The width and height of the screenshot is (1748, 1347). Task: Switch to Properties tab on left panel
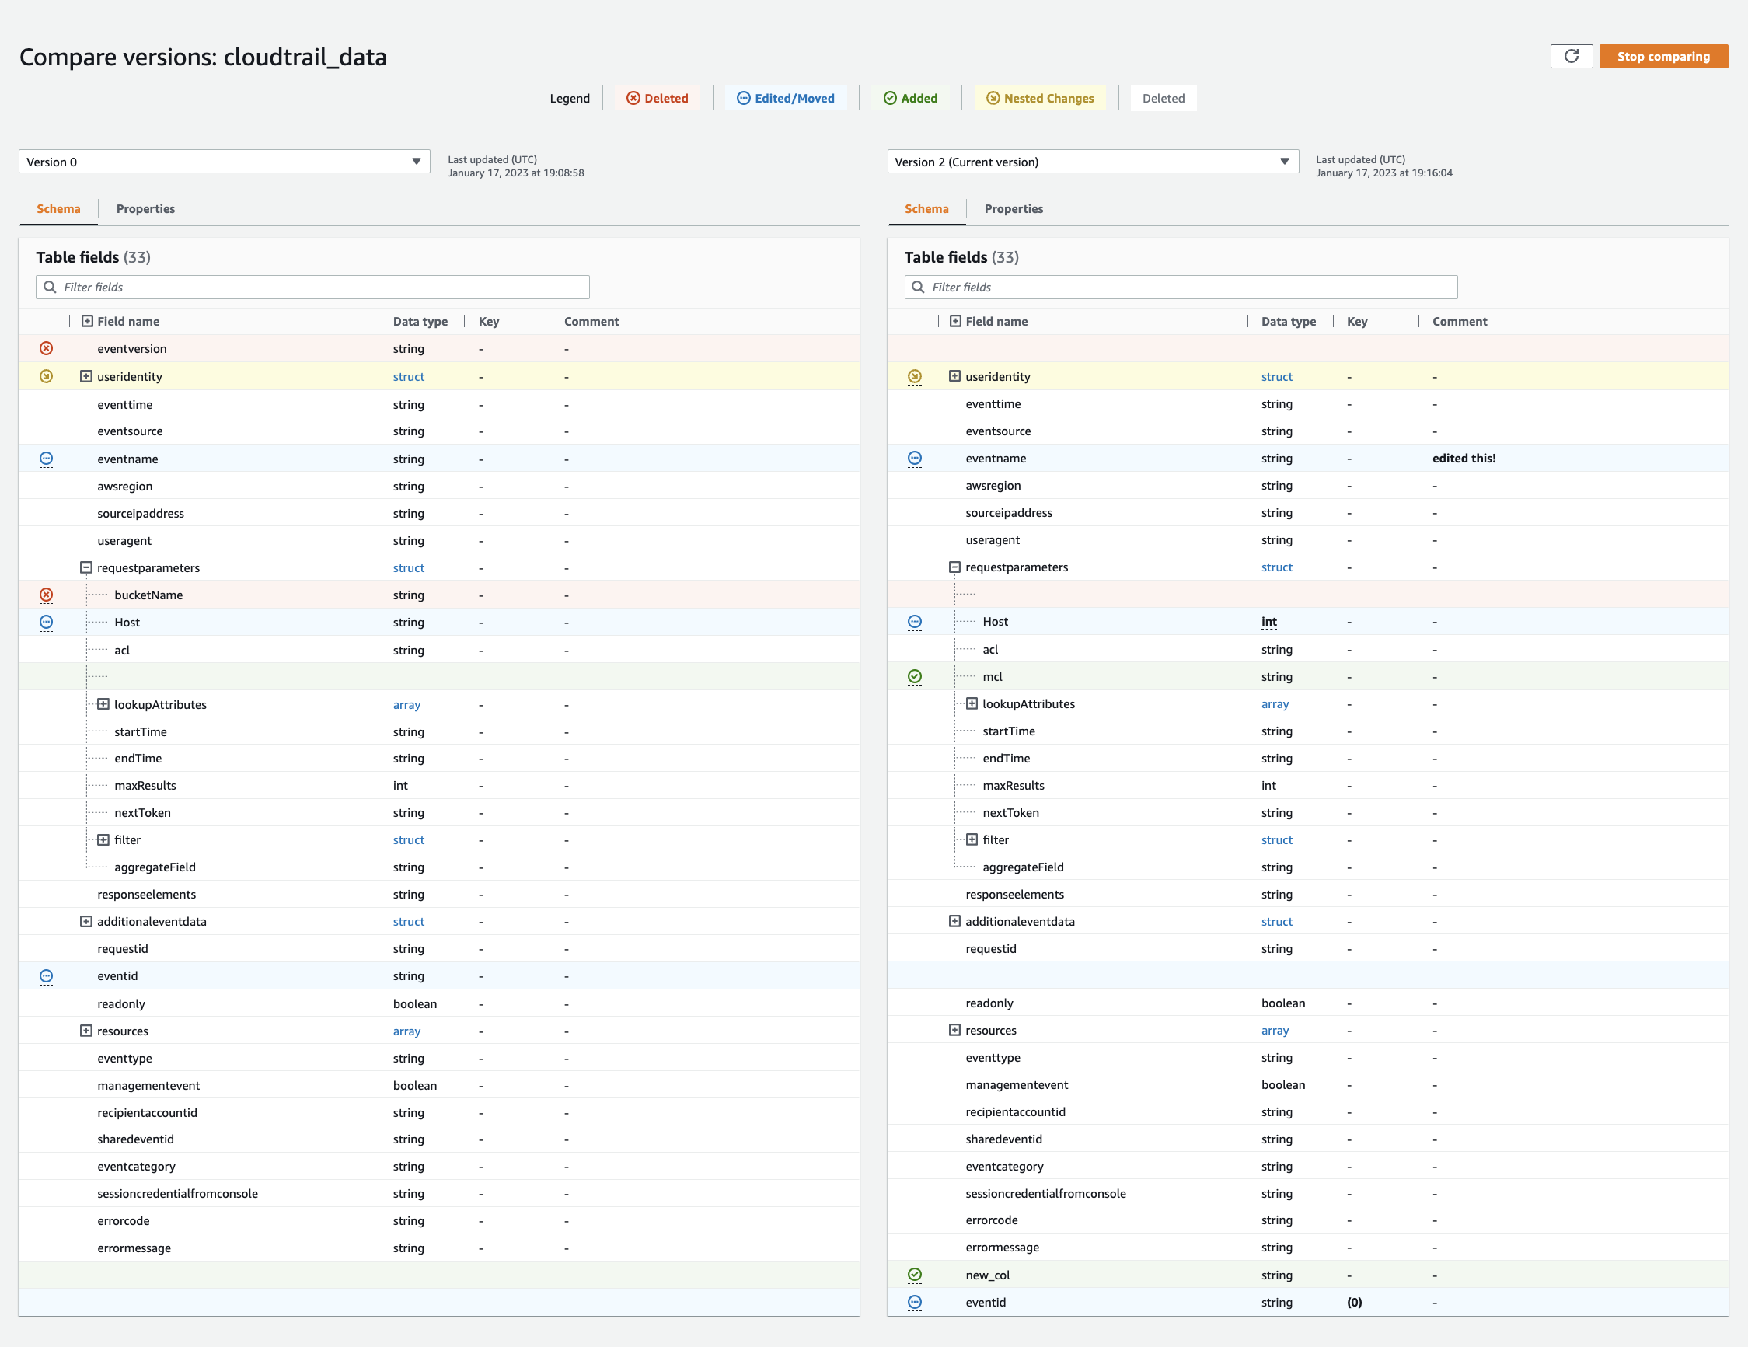[145, 208]
